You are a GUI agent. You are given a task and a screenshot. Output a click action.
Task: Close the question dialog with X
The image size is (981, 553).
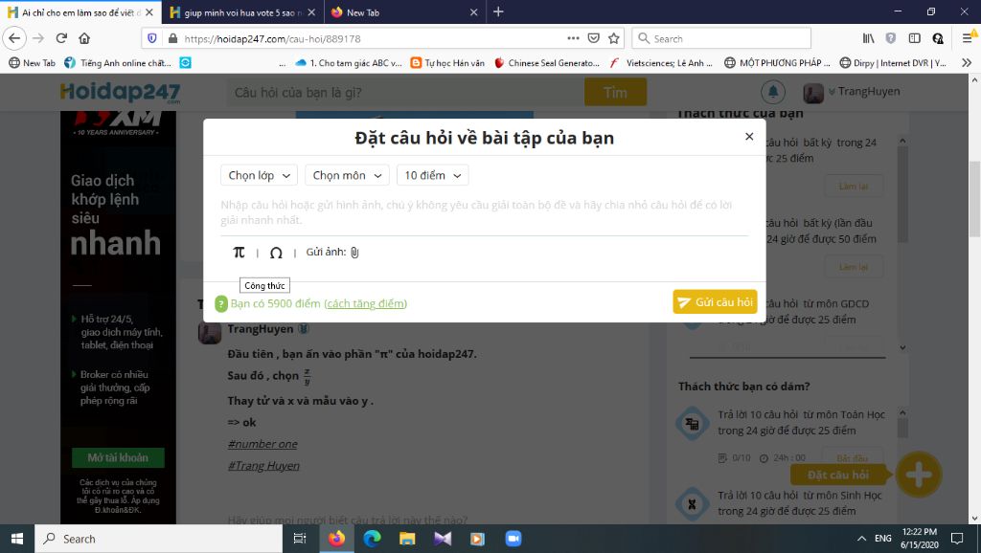pos(749,137)
